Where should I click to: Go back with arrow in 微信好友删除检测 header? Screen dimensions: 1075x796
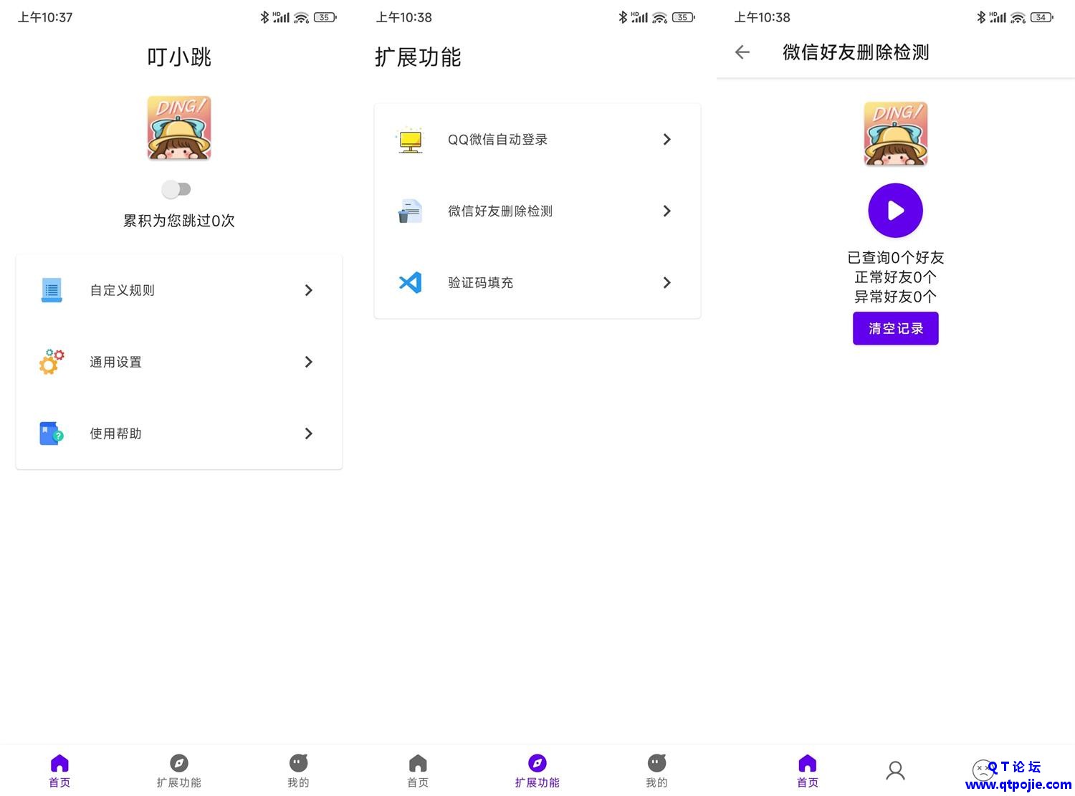click(x=742, y=52)
